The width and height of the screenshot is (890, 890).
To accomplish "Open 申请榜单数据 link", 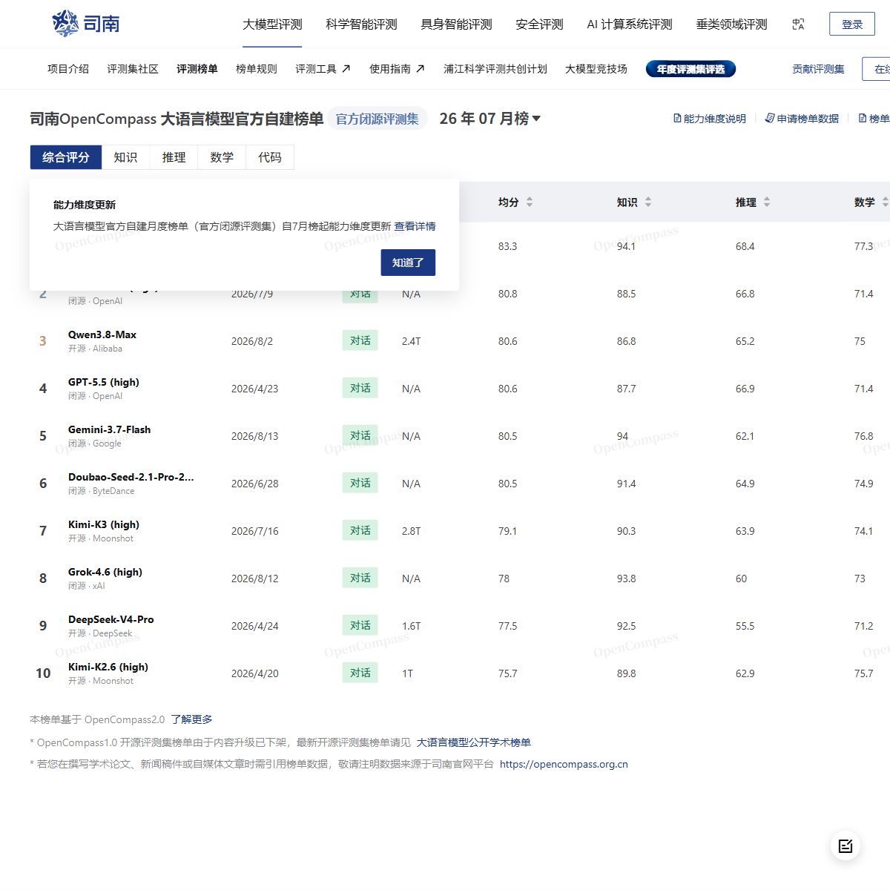I will click(802, 119).
